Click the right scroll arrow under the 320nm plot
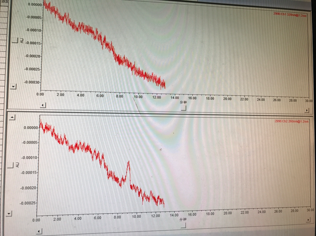316x236 pixels. [307, 110]
